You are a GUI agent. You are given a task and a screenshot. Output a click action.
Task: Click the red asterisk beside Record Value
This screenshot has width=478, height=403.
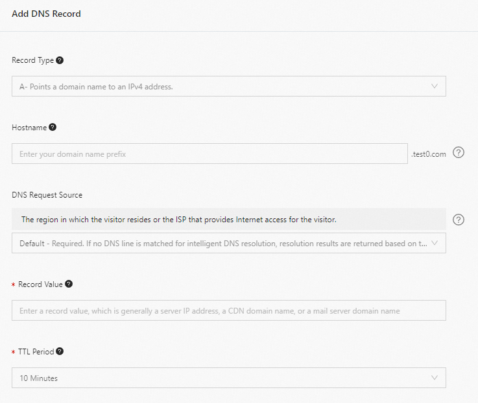pyautogui.click(x=14, y=285)
